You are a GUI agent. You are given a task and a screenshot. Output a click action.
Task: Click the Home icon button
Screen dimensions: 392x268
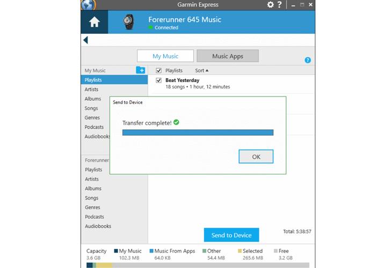pyautogui.click(x=94, y=22)
